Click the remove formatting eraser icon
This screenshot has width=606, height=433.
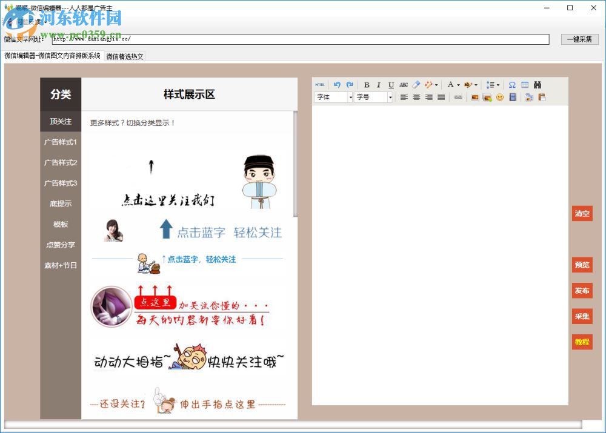coord(415,84)
